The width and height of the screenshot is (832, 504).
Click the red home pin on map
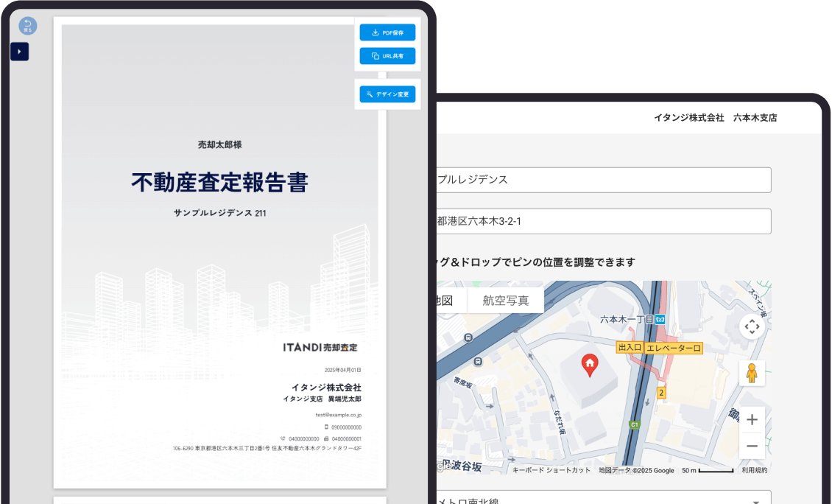coord(590,365)
